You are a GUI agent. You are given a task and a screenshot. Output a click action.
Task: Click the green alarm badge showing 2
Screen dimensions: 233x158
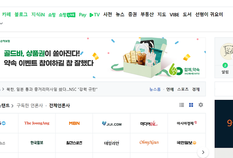(x=225, y=65)
